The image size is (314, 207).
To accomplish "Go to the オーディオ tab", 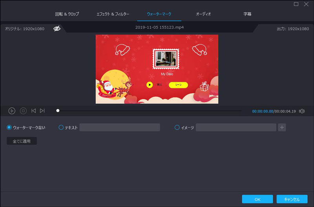I will click(x=203, y=14).
